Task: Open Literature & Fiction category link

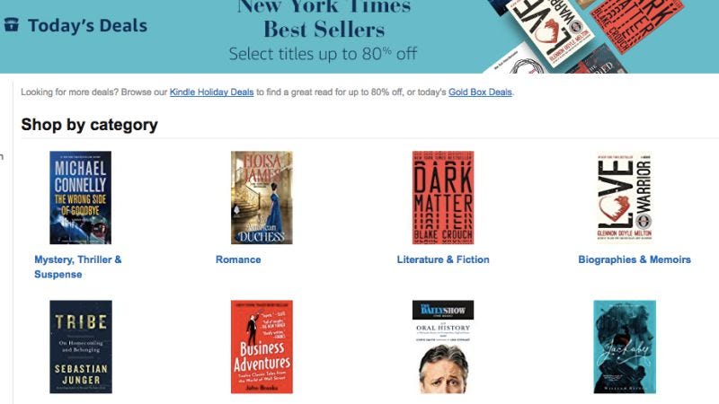Action: 443,259
